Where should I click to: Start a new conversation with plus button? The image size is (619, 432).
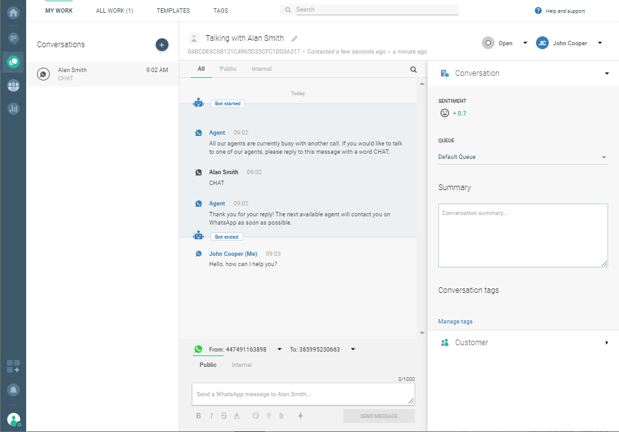(162, 45)
